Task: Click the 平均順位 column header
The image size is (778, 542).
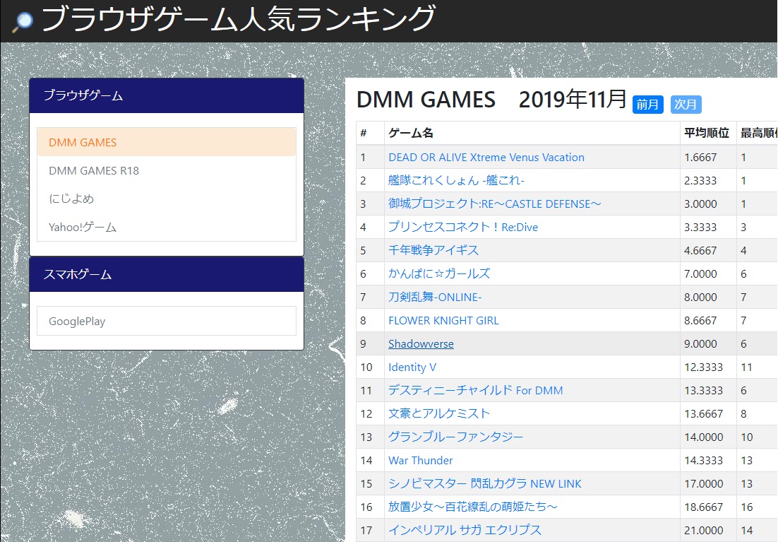Action: pyautogui.click(x=706, y=133)
